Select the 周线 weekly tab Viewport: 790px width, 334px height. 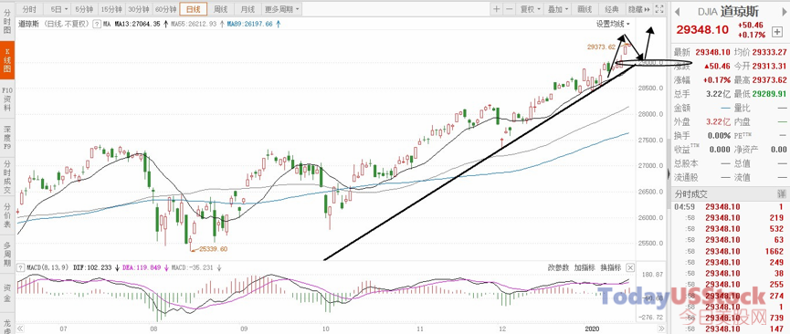tap(220, 9)
